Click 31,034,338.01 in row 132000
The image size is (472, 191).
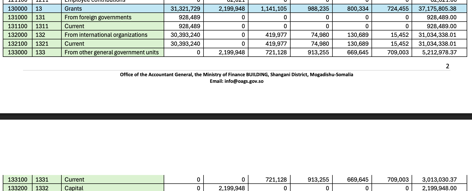pyautogui.click(x=437, y=35)
